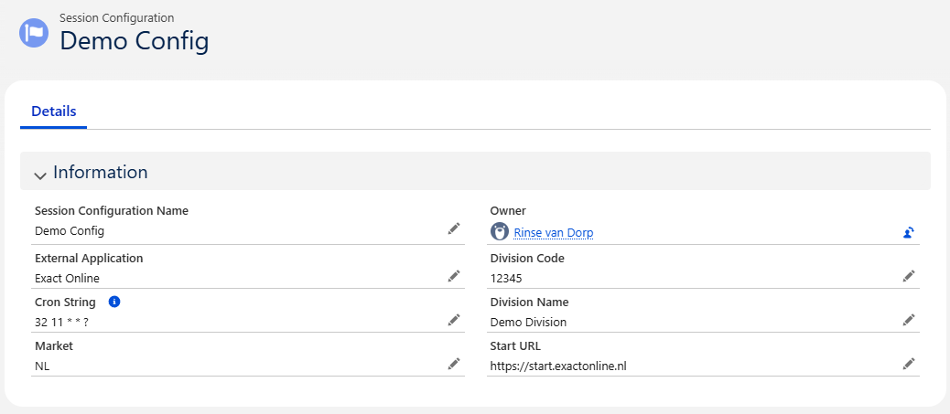950x414 pixels.
Task: Edit the Cron String value
Action: (454, 320)
